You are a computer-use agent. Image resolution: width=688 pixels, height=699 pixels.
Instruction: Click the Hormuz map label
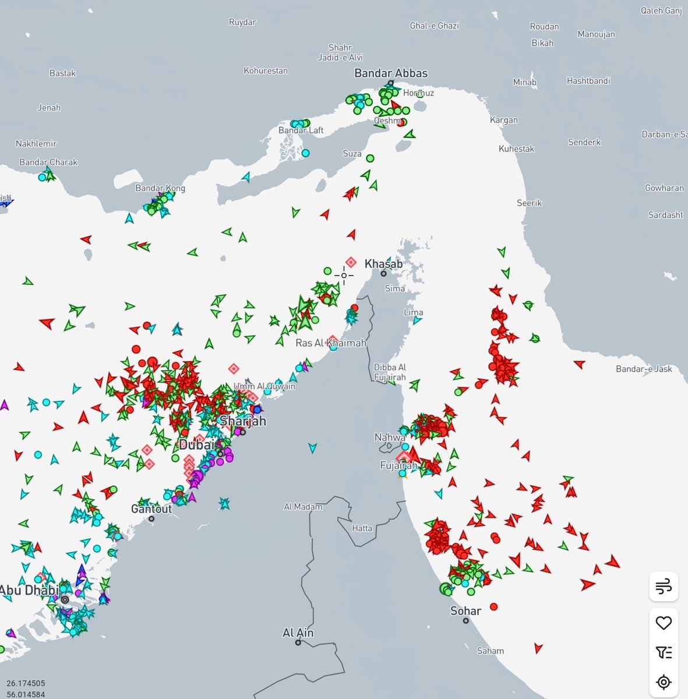418,93
